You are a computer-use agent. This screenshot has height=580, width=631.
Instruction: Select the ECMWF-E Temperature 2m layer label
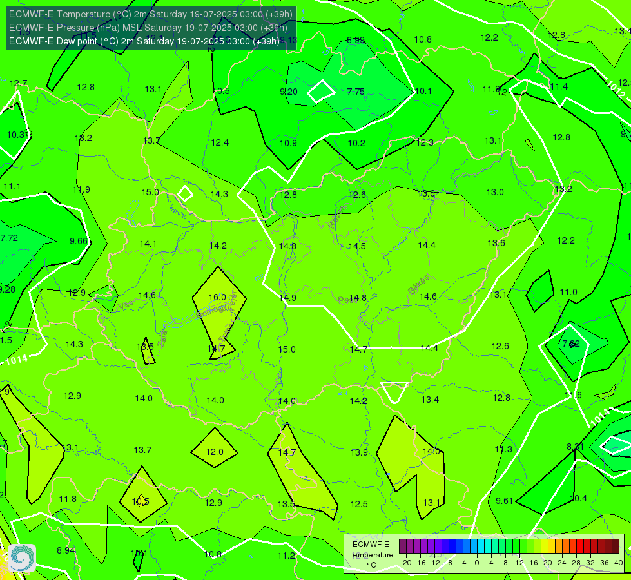pos(151,14)
